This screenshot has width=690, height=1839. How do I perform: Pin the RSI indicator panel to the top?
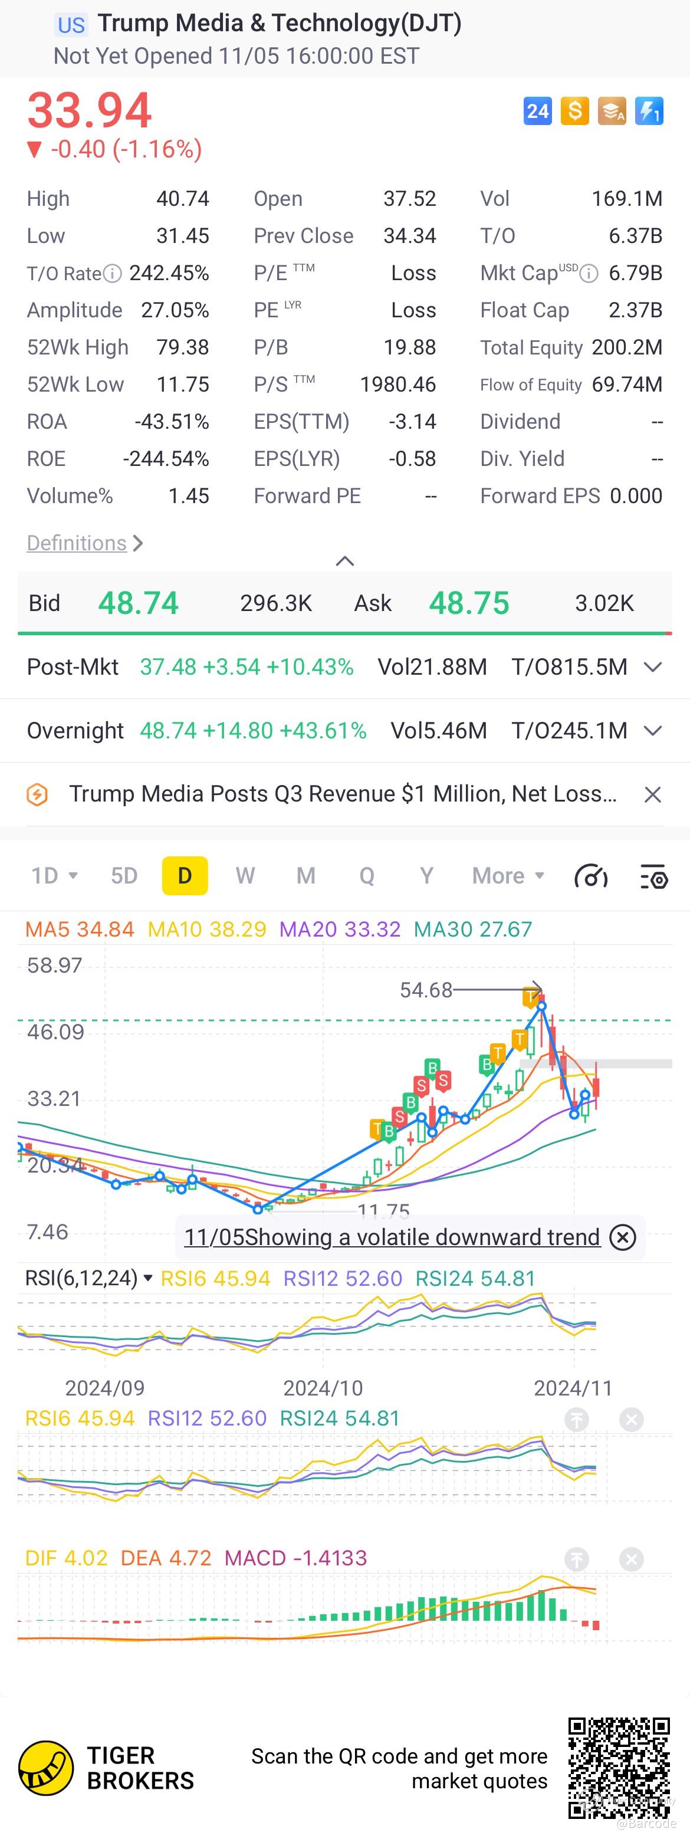coord(577,1419)
